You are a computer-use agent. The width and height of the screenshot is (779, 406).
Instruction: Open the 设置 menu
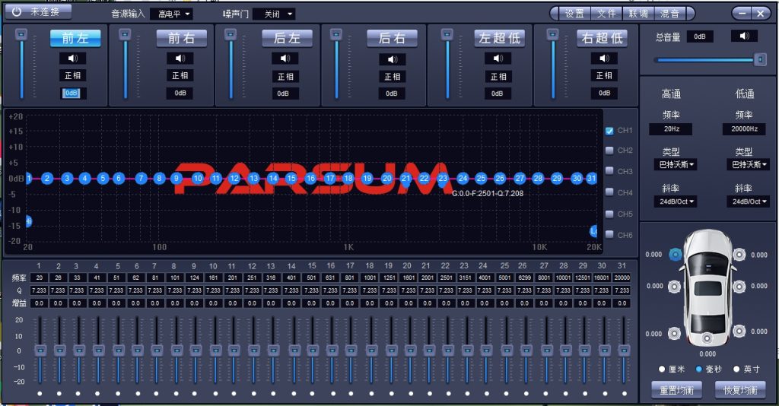(575, 14)
